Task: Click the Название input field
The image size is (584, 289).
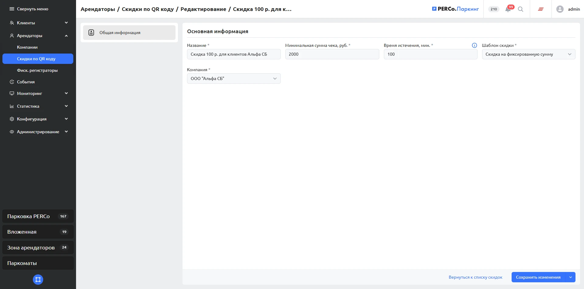Action: tap(234, 54)
